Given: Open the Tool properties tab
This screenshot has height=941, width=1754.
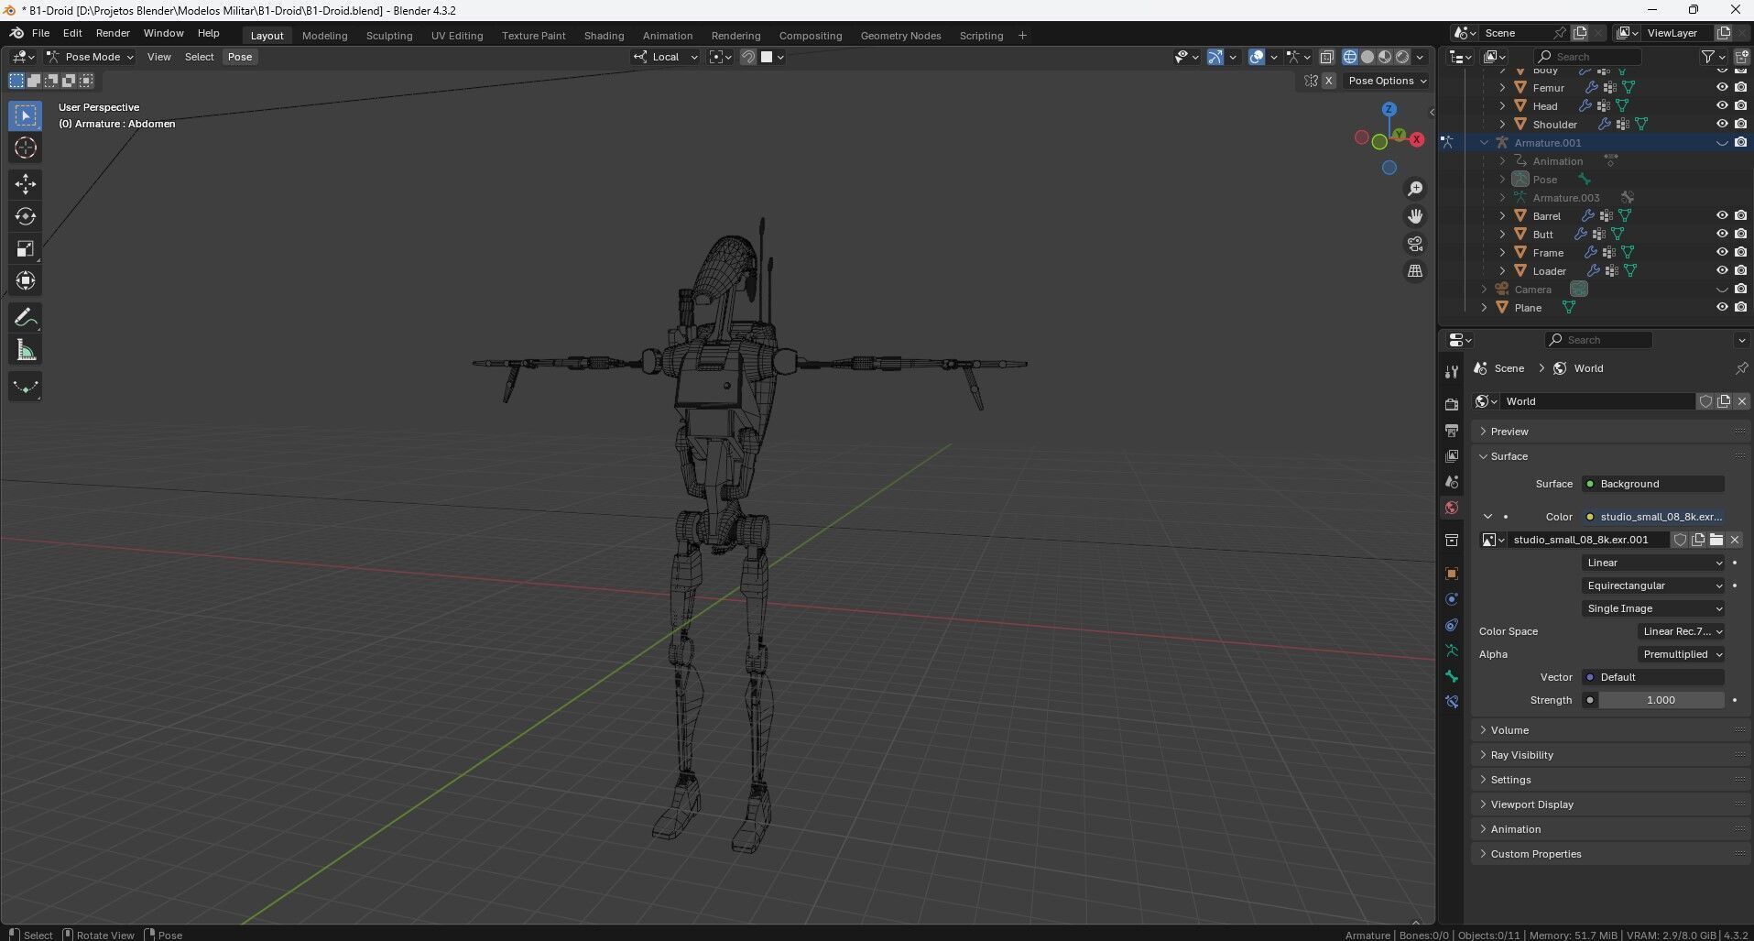Looking at the screenshot, I should [1451, 372].
